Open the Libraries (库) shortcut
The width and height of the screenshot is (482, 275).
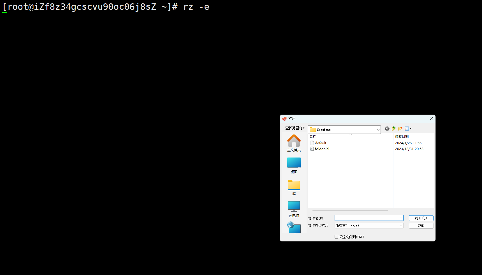(294, 187)
